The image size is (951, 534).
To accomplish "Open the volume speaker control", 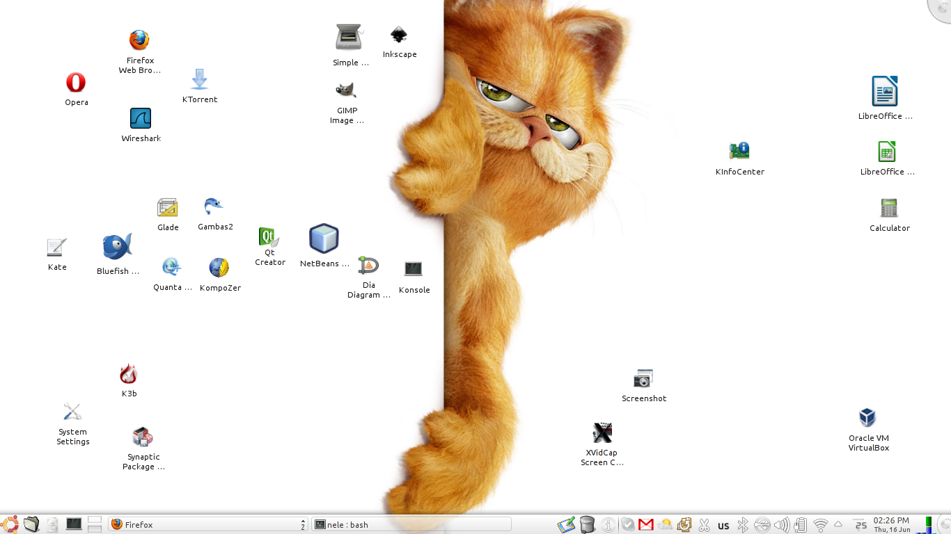I will pyautogui.click(x=782, y=525).
